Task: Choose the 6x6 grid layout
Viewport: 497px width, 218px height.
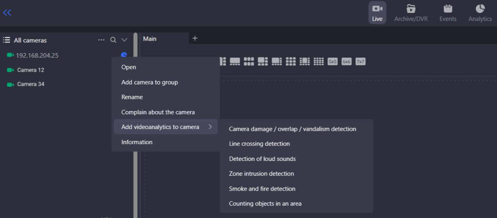Action: coord(346,61)
